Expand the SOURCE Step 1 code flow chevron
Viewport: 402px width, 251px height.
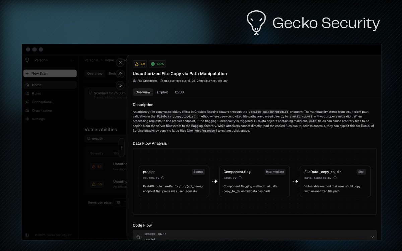372,237
